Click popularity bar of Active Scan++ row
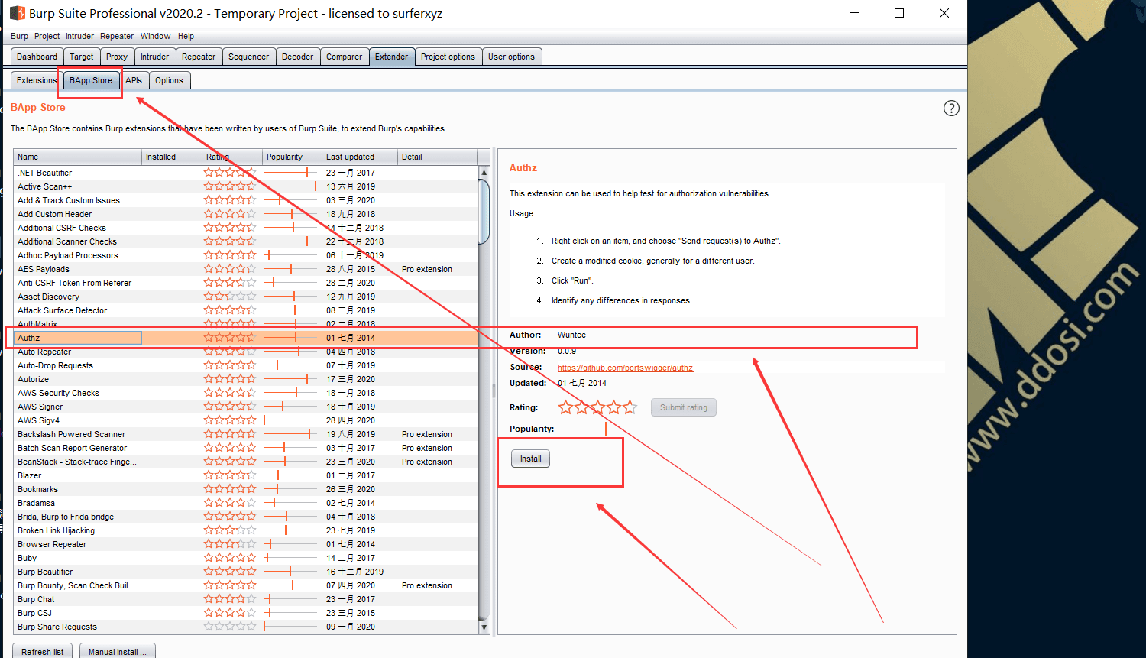Screen dimensions: 1146x658 pos(290,186)
